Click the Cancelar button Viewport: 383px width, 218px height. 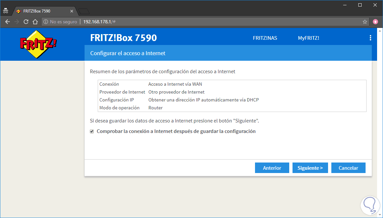point(348,168)
